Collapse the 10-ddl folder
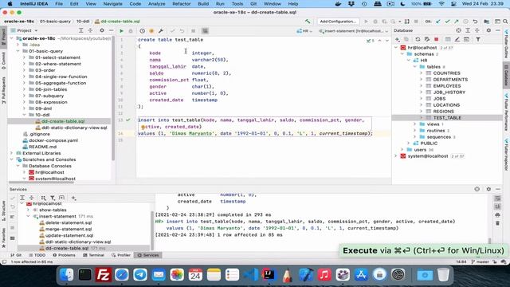510x287 pixels. [x=24, y=115]
